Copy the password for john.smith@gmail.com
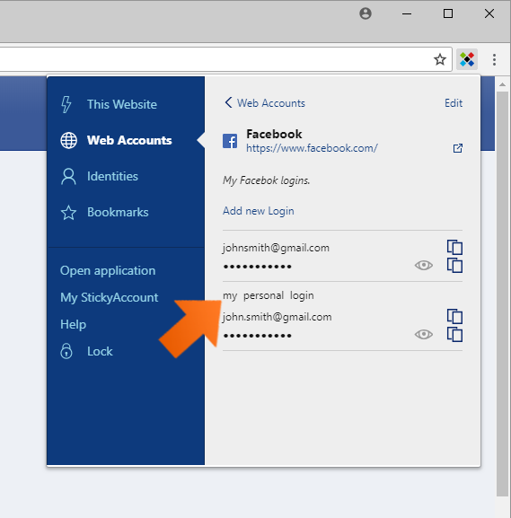Image resolution: width=511 pixels, height=518 pixels. point(454,334)
